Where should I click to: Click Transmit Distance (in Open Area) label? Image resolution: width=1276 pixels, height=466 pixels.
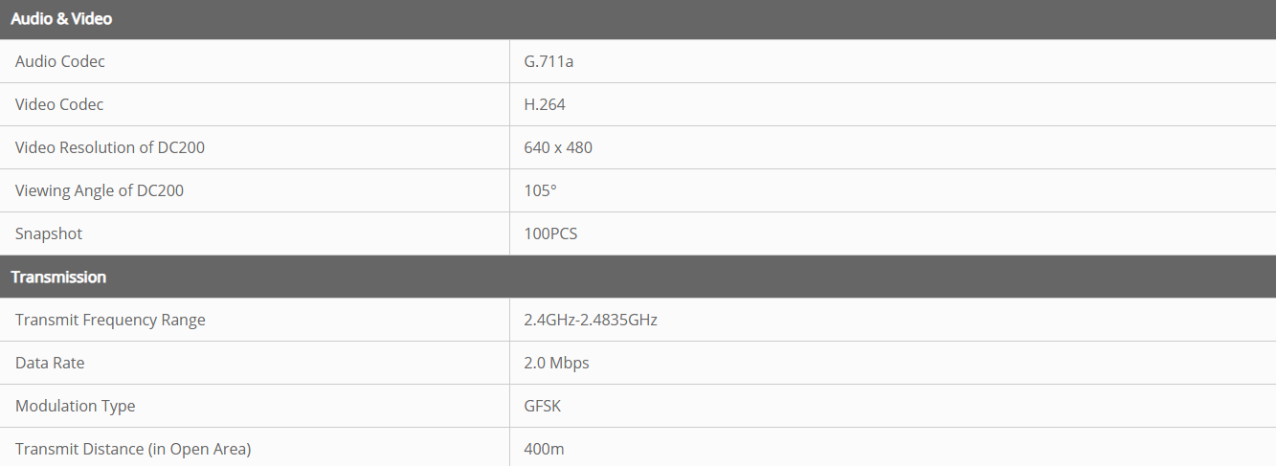(133, 449)
